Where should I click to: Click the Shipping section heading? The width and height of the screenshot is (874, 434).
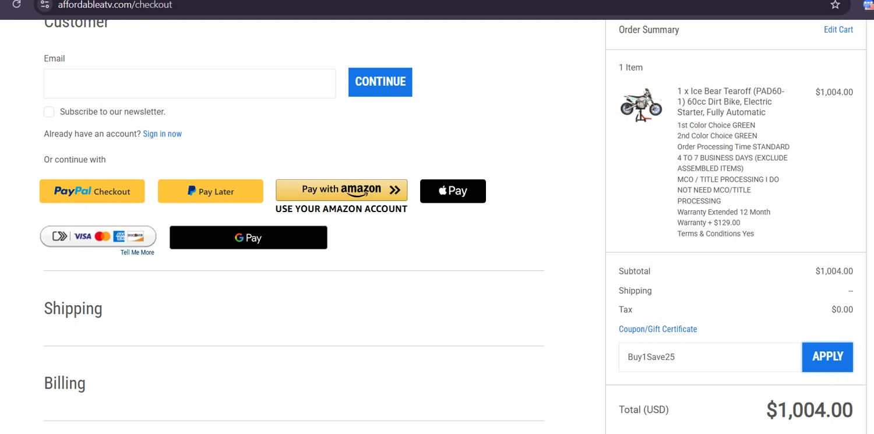click(73, 309)
